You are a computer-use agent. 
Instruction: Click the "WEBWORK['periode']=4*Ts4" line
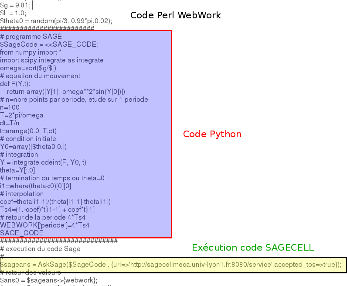click(x=44, y=225)
